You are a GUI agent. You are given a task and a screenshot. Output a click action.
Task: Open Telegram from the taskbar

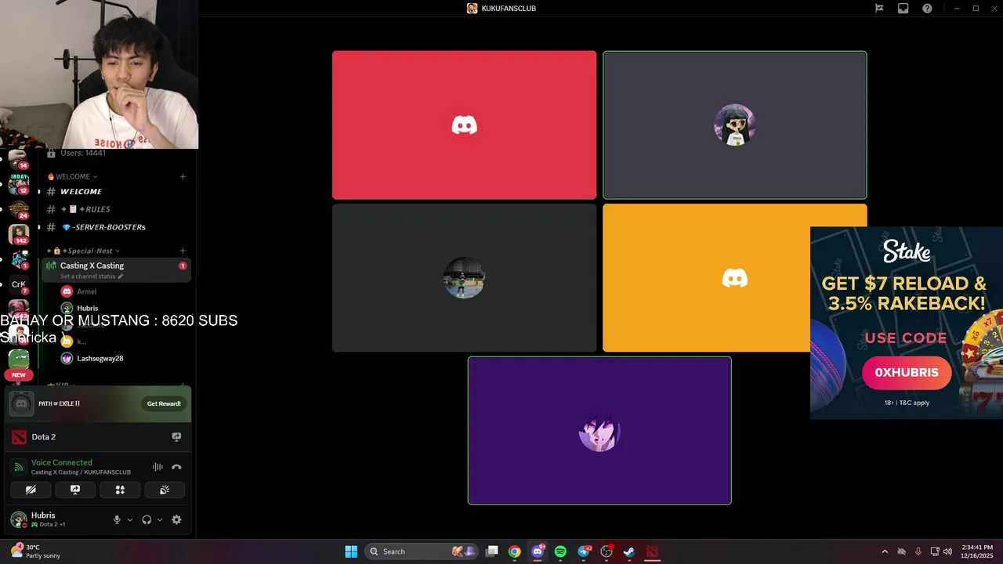tap(584, 551)
